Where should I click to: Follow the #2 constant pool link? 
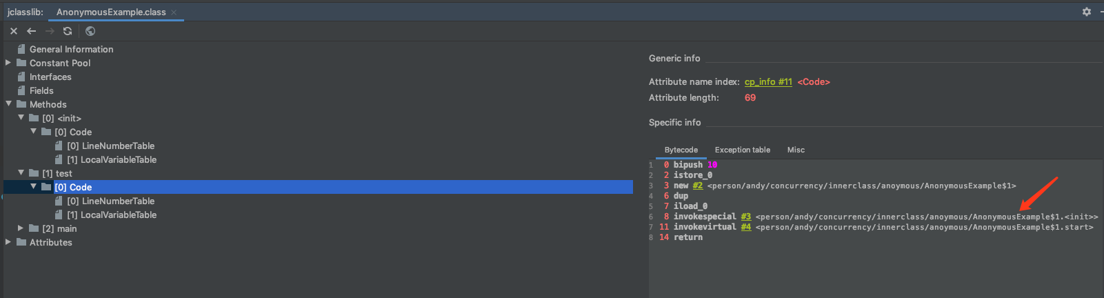click(698, 186)
